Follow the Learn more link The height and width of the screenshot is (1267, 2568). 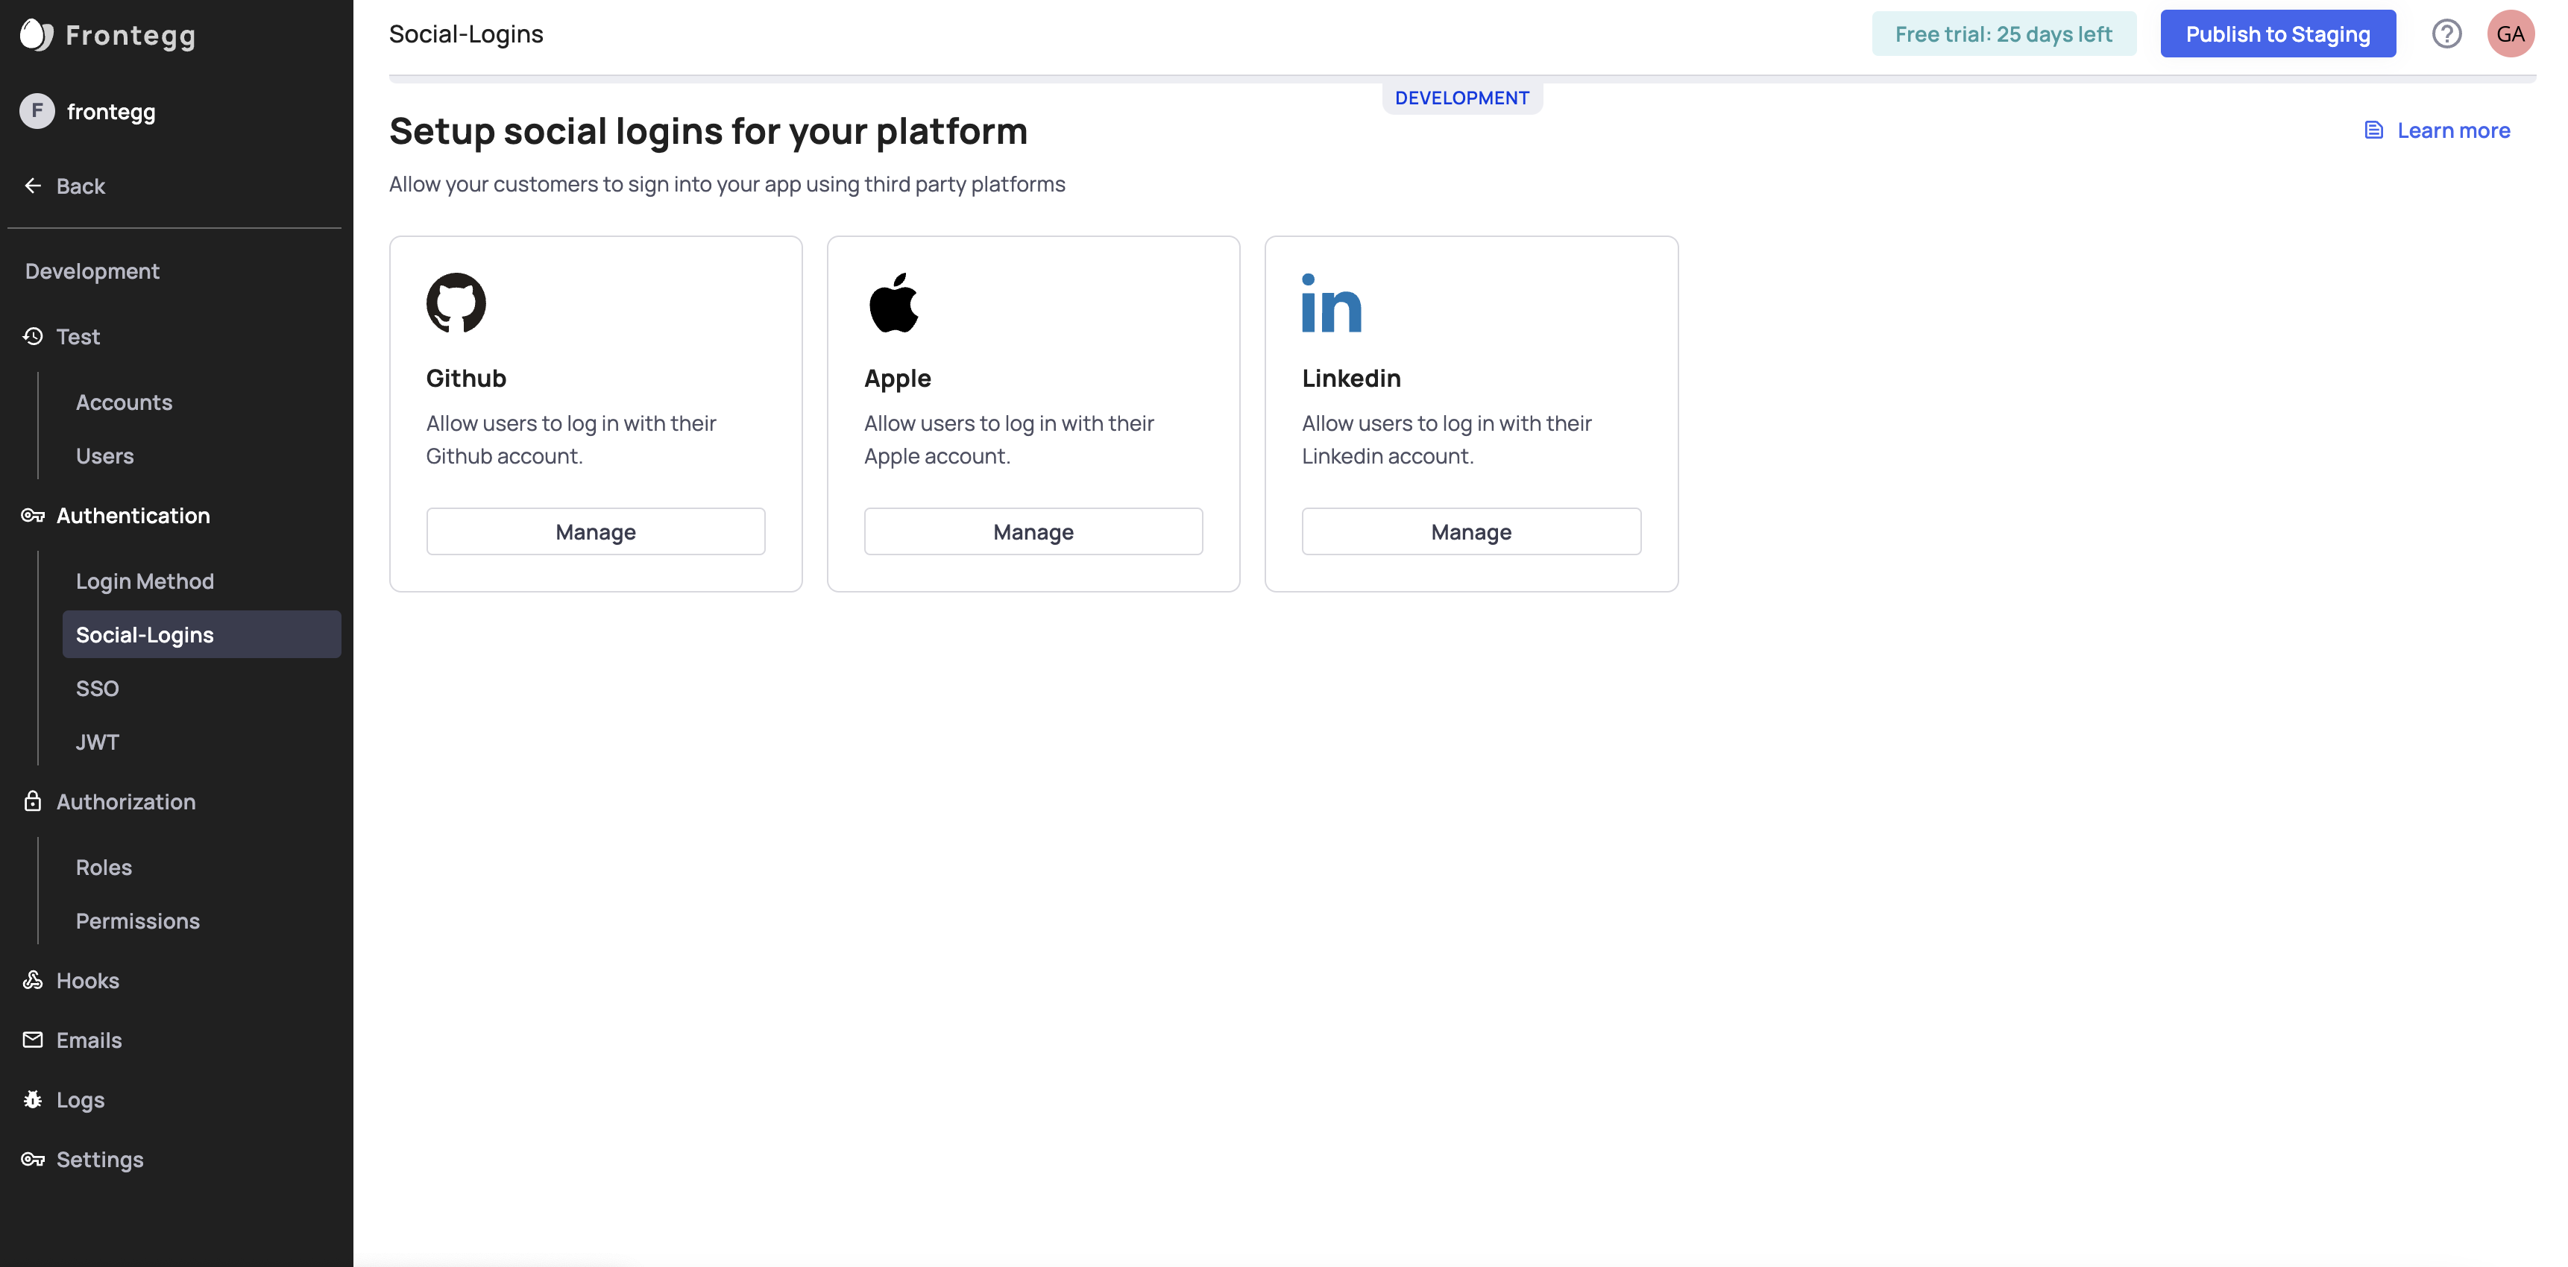coord(2452,130)
